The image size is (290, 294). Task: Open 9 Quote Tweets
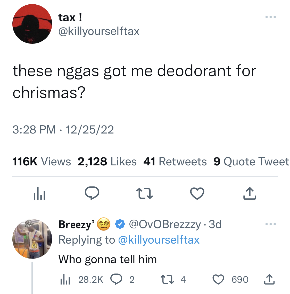pyautogui.click(x=252, y=162)
